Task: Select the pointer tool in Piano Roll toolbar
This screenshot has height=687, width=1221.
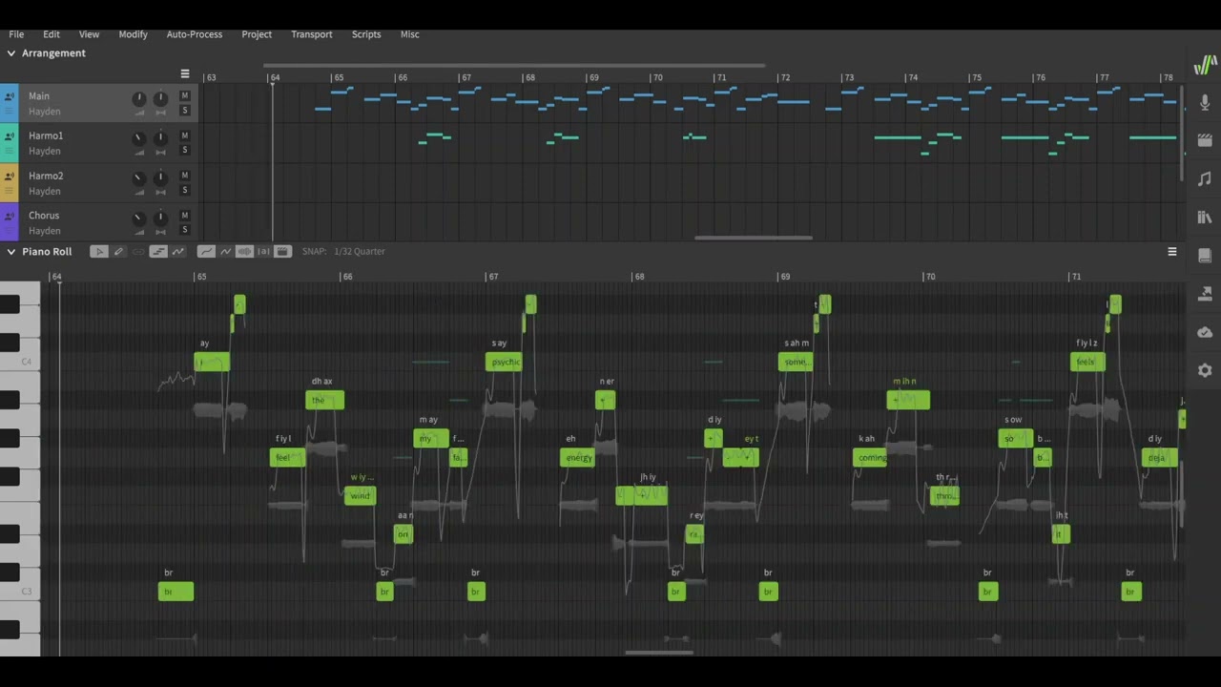Action: [99, 251]
